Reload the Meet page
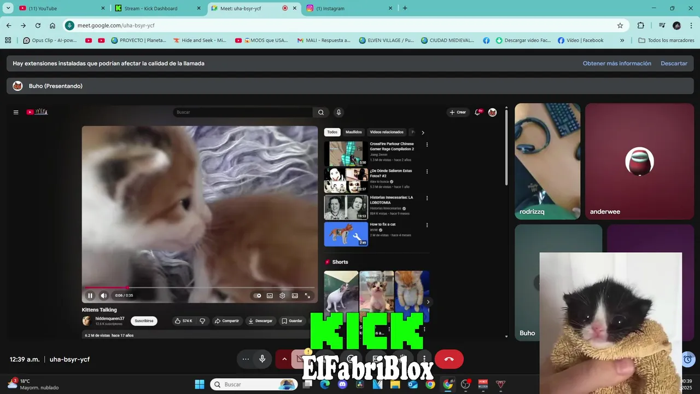 pos(38,25)
